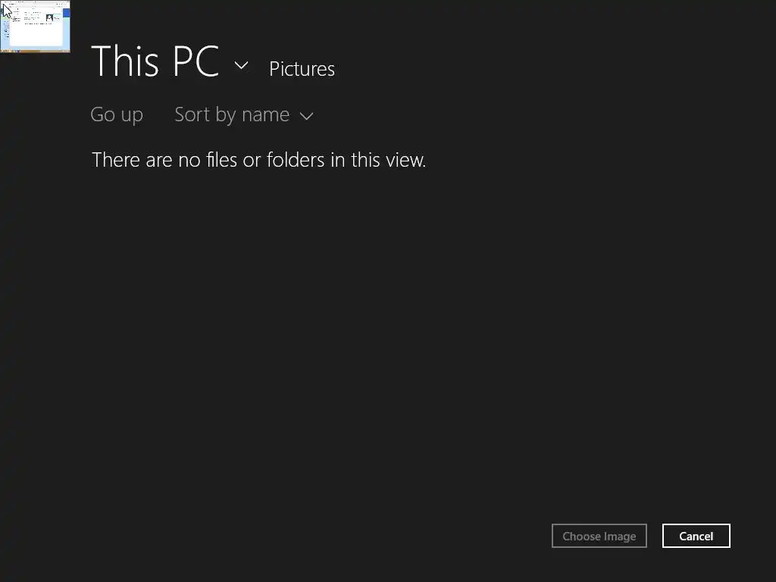776x582 pixels.
Task: Select the Pictures folder label
Action: [302, 69]
